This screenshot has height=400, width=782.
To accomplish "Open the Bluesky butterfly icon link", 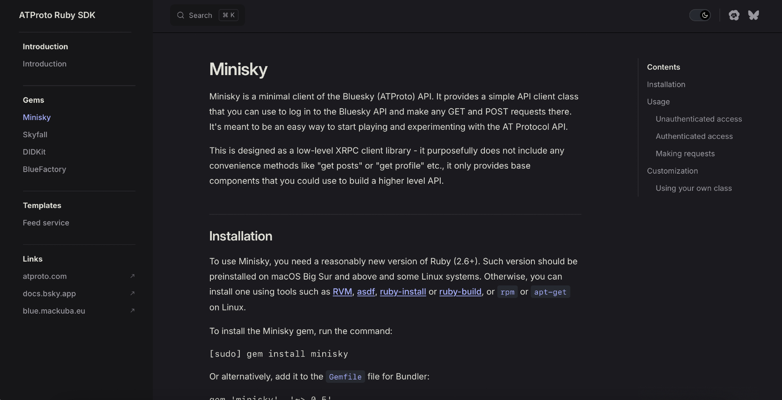I will 753,15.
